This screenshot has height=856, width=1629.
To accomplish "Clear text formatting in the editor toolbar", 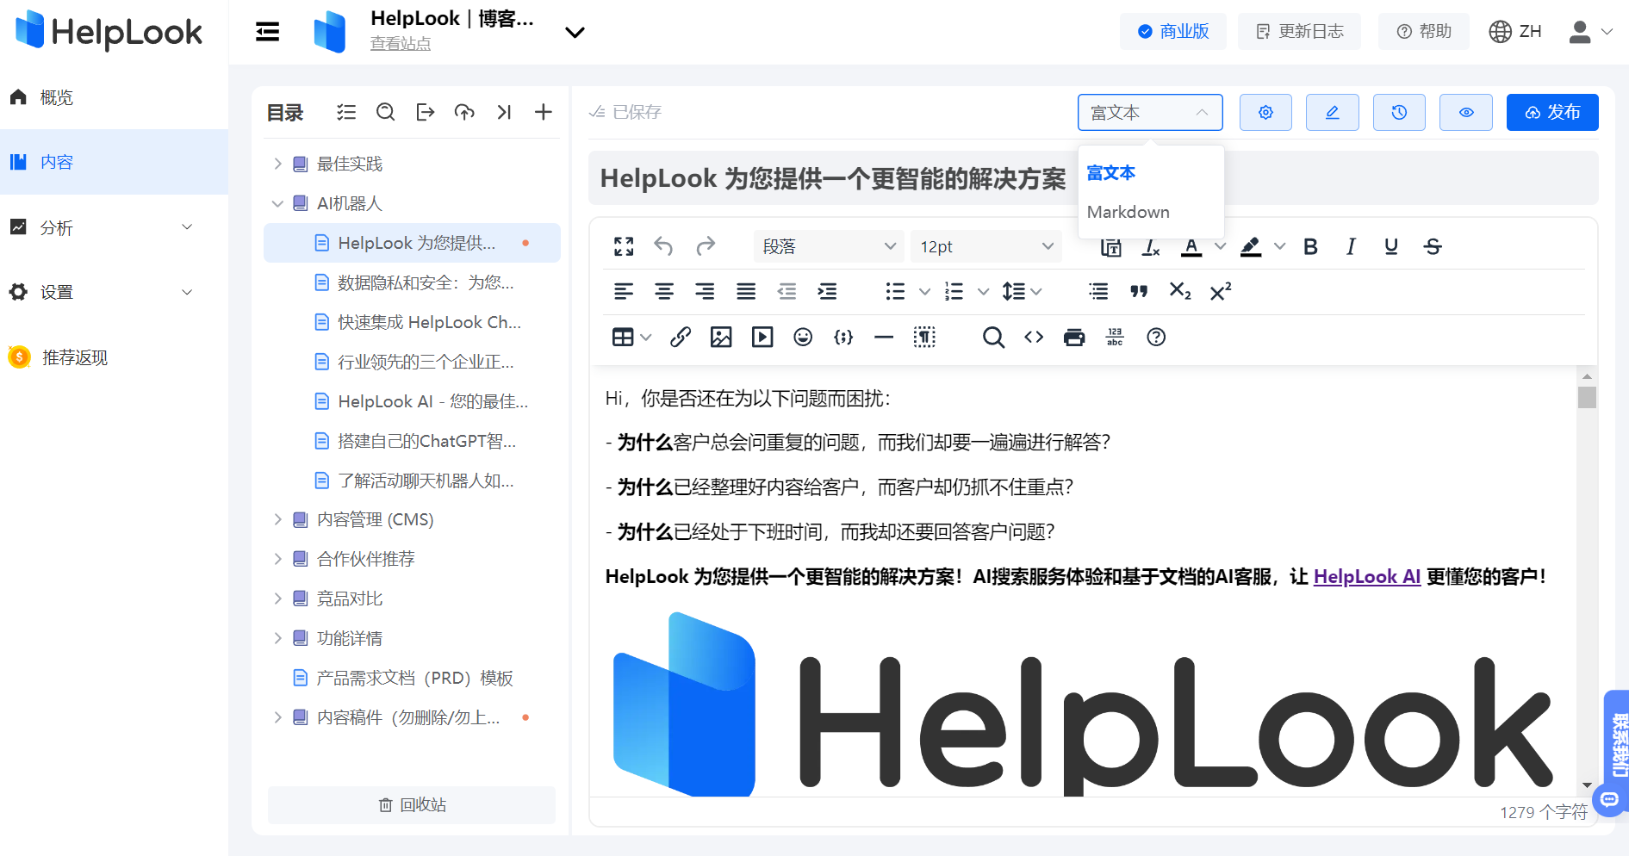I will coord(1151,247).
